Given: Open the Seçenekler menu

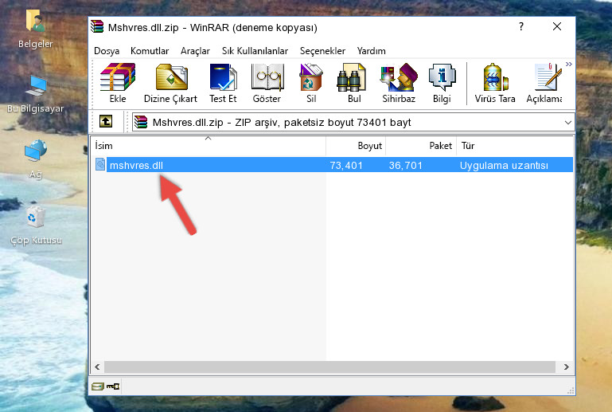Looking at the screenshot, I should [322, 51].
